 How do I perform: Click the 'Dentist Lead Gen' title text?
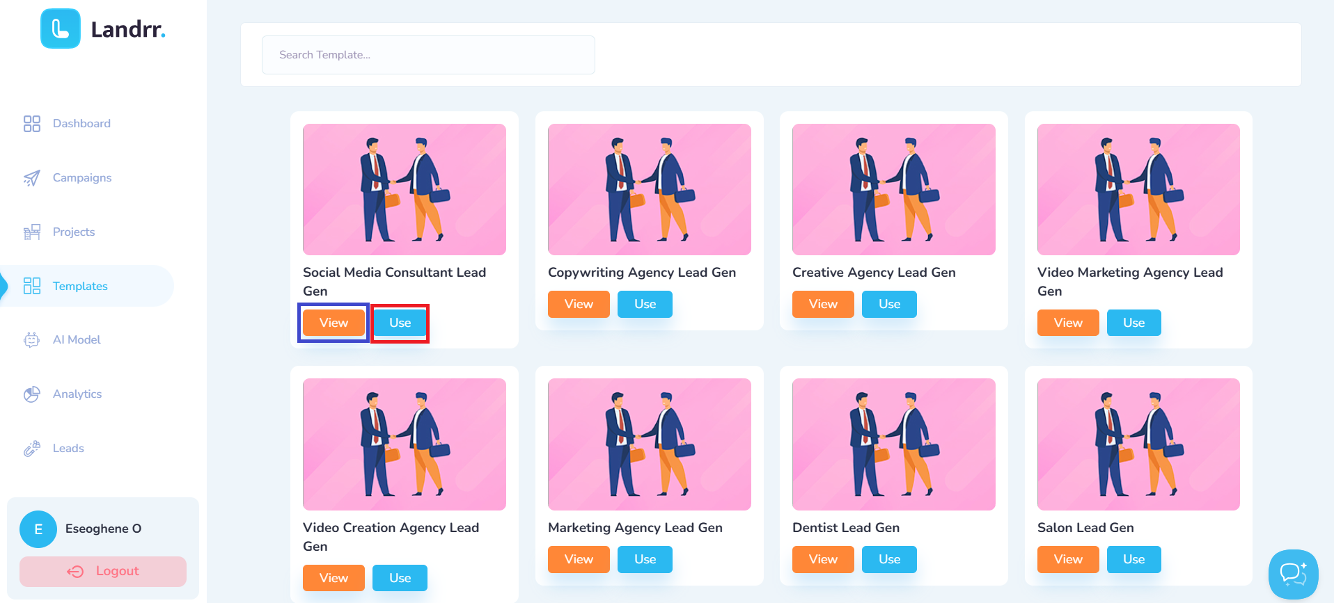(846, 528)
